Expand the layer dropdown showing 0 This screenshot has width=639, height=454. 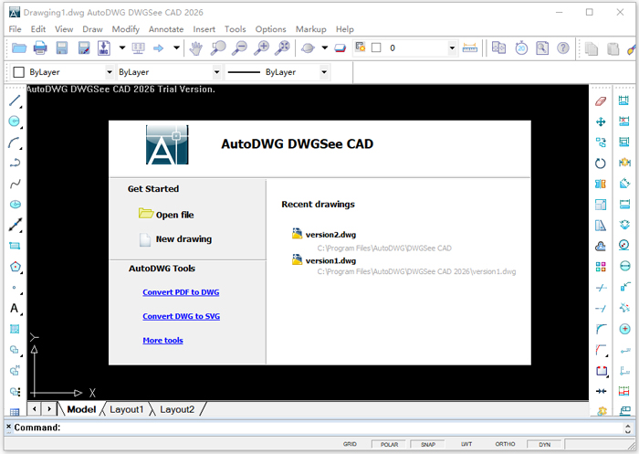[453, 48]
